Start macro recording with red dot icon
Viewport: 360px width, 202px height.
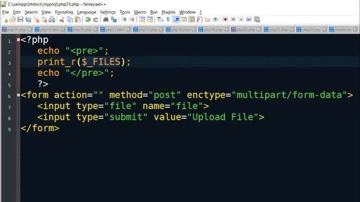[x=225, y=20]
